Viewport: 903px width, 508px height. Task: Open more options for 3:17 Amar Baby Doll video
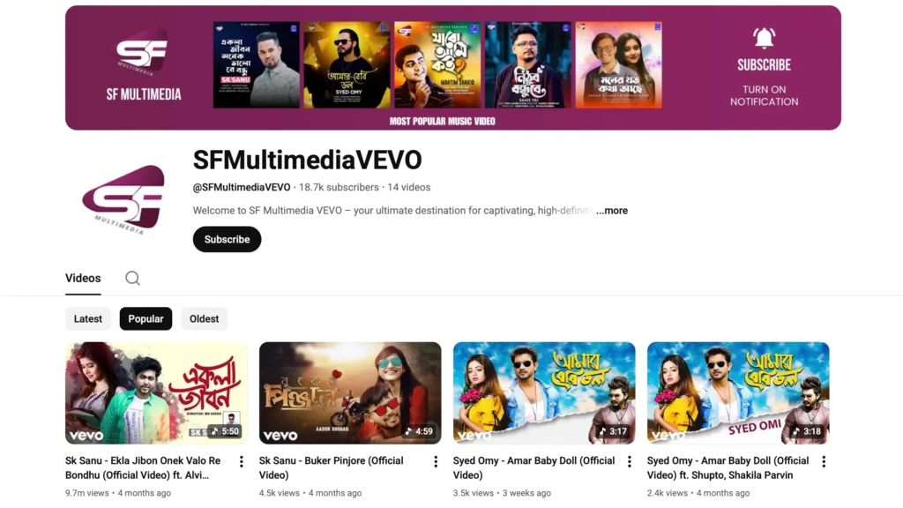coord(630,461)
